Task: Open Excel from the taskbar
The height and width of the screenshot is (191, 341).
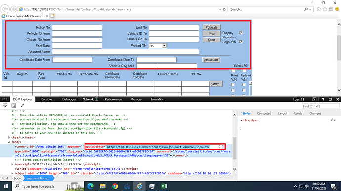Action: click(x=164, y=186)
